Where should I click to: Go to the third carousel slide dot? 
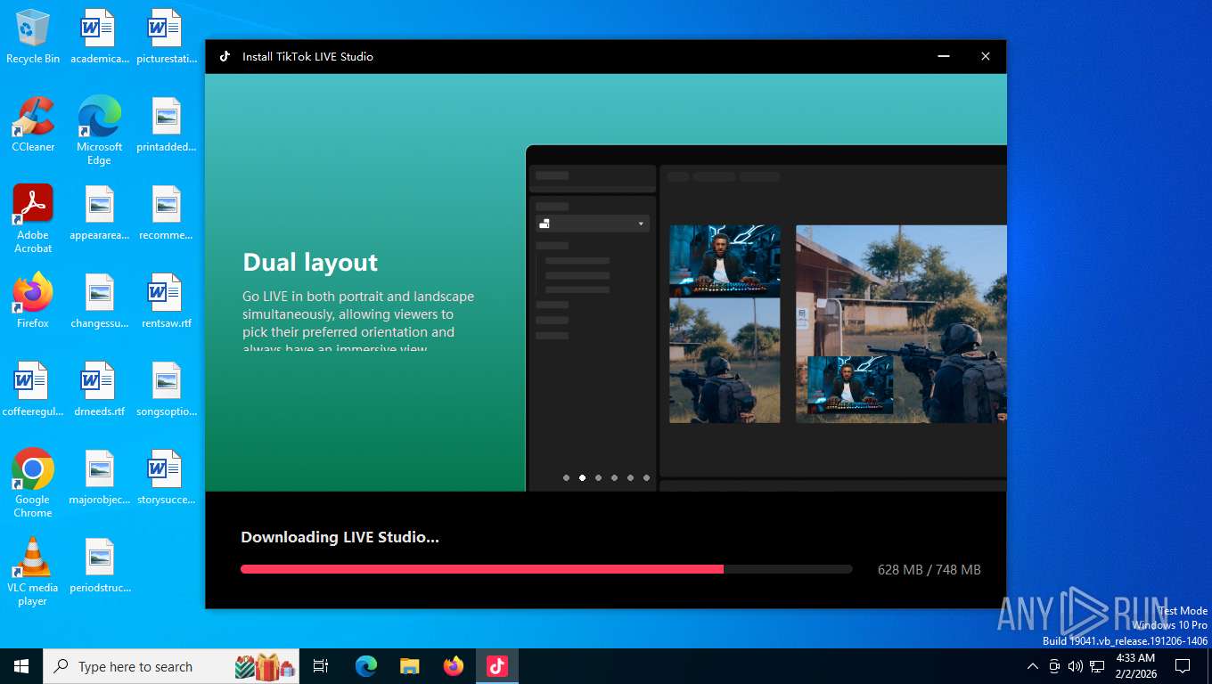pyautogui.click(x=598, y=478)
